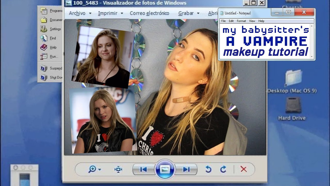Select the Desktop (Mac OS 9) folder icon
330x186 pixels.
coord(293,78)
